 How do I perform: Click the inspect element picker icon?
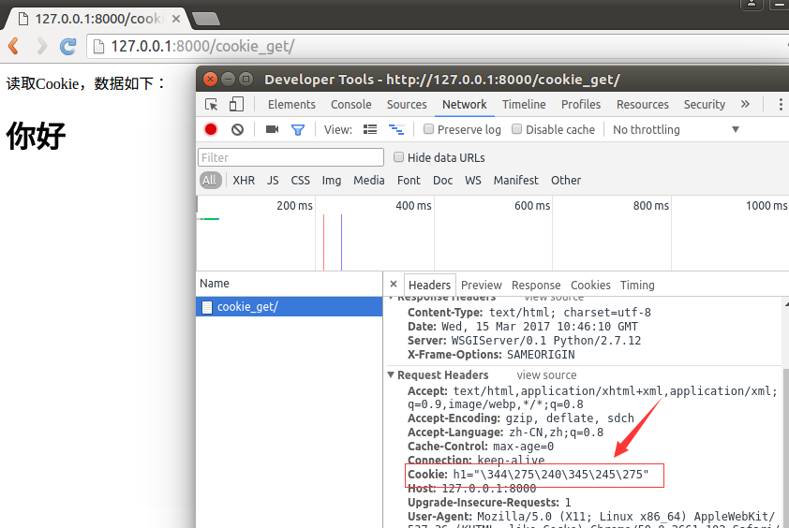[x=212, y=105]
